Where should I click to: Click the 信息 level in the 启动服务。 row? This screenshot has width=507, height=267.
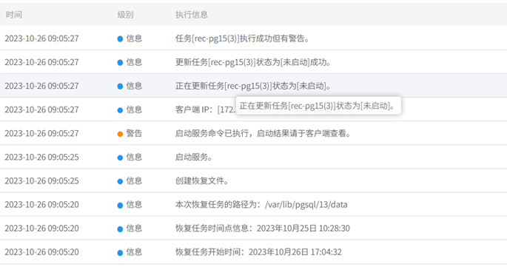click(134, 157)
